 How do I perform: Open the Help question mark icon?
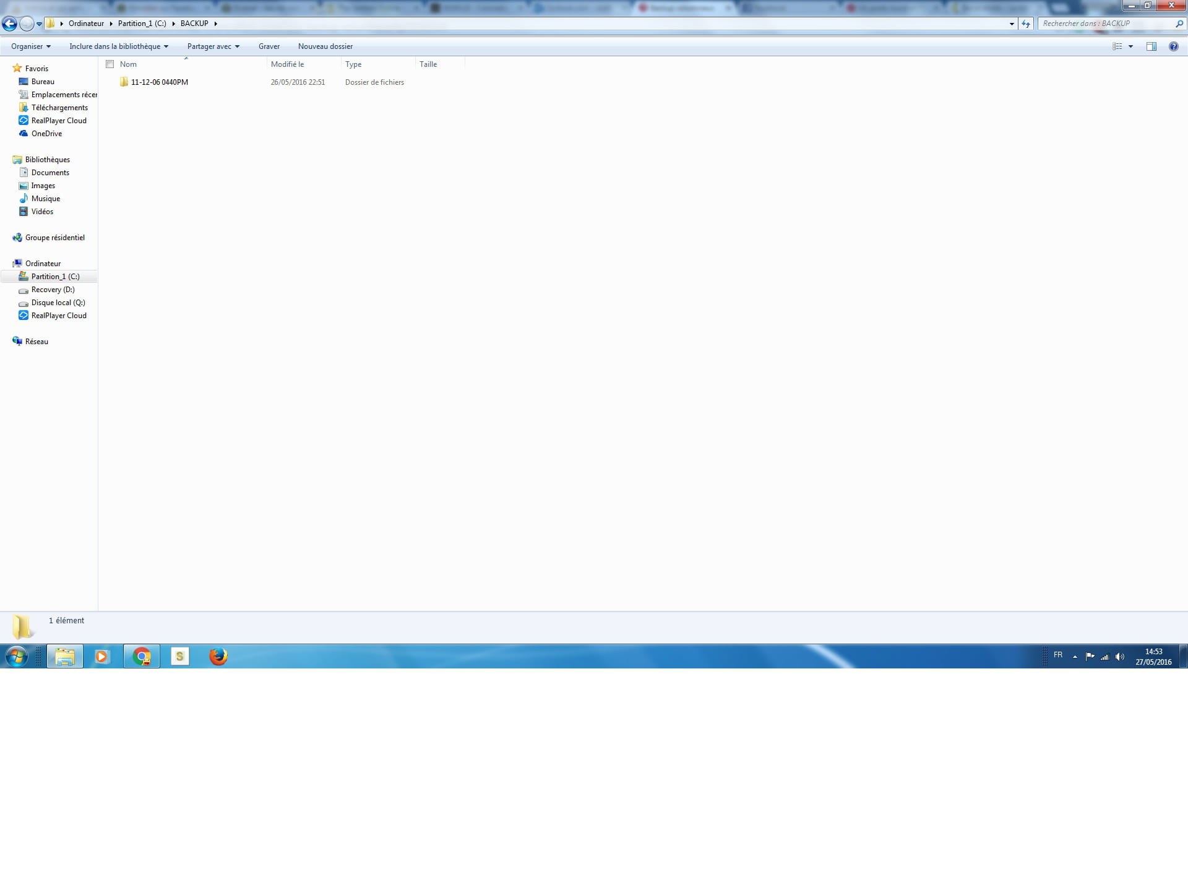tap(1173, 46)
